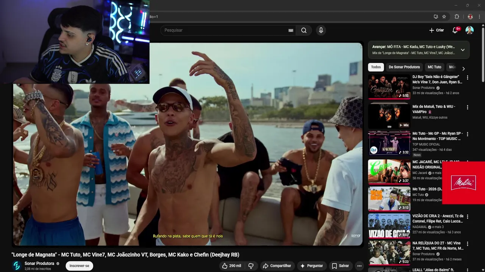Click the Sonar Produtora sidebar channel under NA RELÍQUIA
The image size is (485, 272).
424,254
